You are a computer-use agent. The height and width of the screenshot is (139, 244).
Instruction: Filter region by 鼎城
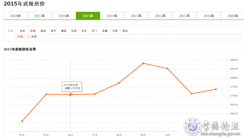click(x=43, y=31)
